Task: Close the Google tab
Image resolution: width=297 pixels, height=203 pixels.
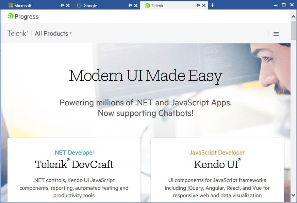Action: pyautogui.click(x=136, y=5)
